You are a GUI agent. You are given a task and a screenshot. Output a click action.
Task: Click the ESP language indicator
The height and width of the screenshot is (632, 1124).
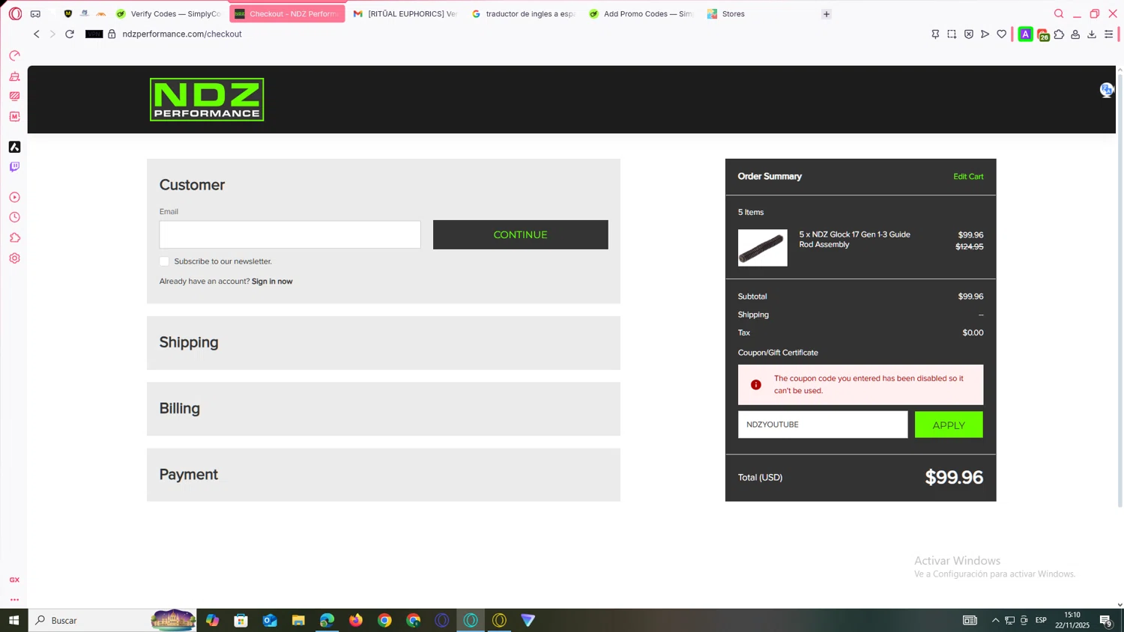point(1041,620)
